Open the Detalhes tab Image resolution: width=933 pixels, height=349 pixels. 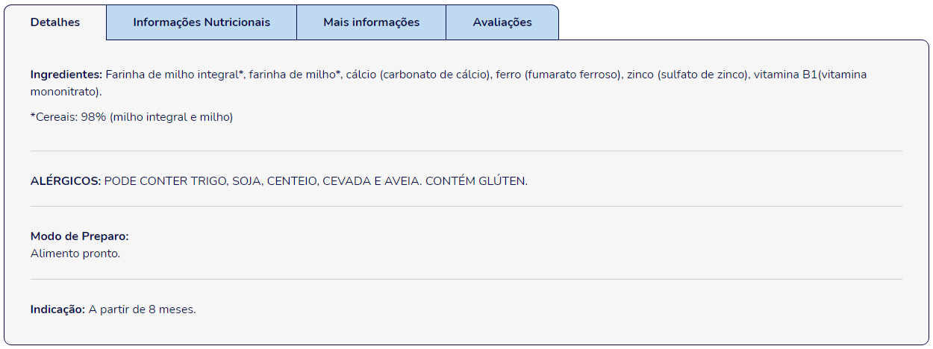[55, 22]
